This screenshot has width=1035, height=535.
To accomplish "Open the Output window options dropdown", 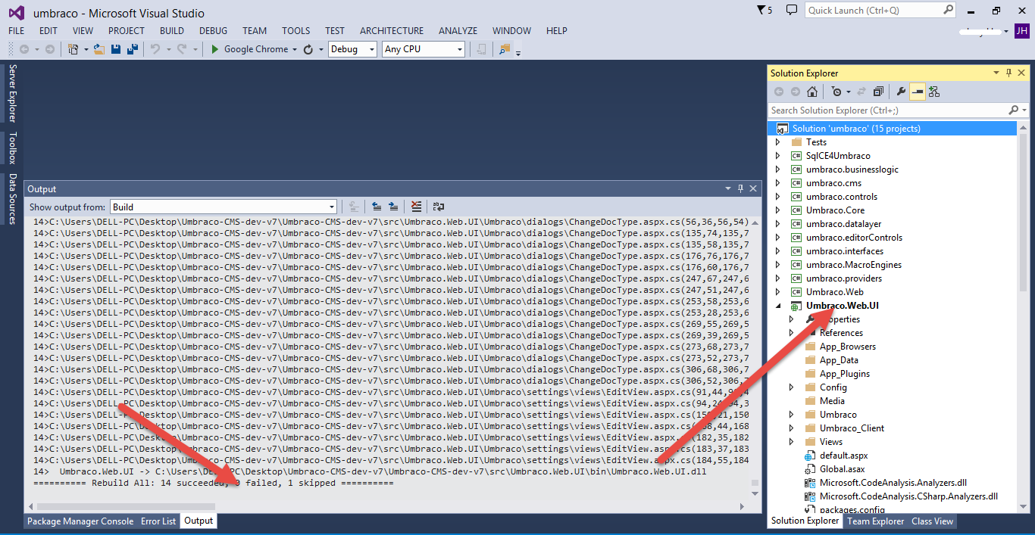I will coord(728,188).
